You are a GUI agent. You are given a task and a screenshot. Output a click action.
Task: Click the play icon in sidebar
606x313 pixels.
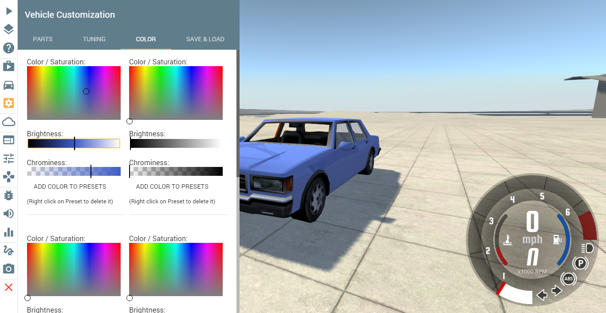(x=9, y=11)
